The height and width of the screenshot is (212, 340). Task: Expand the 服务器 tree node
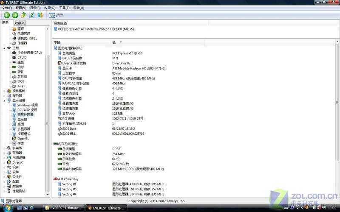pos(4,96)
